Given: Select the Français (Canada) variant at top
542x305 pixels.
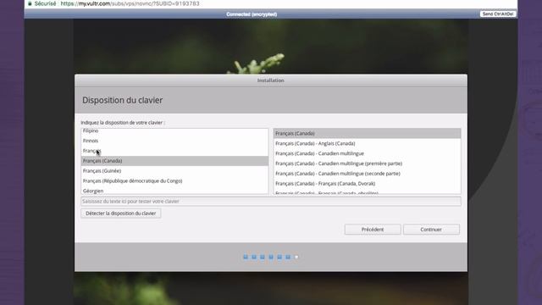Looking at the screenshot, I should [x=367, y=134].
